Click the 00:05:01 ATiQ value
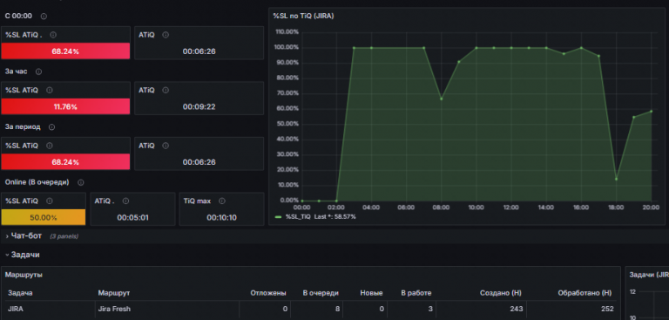The image size is (669, 320). pos(132,217)
